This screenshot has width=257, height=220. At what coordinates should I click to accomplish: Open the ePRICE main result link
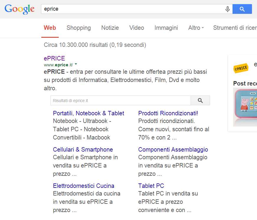[54, 58]
